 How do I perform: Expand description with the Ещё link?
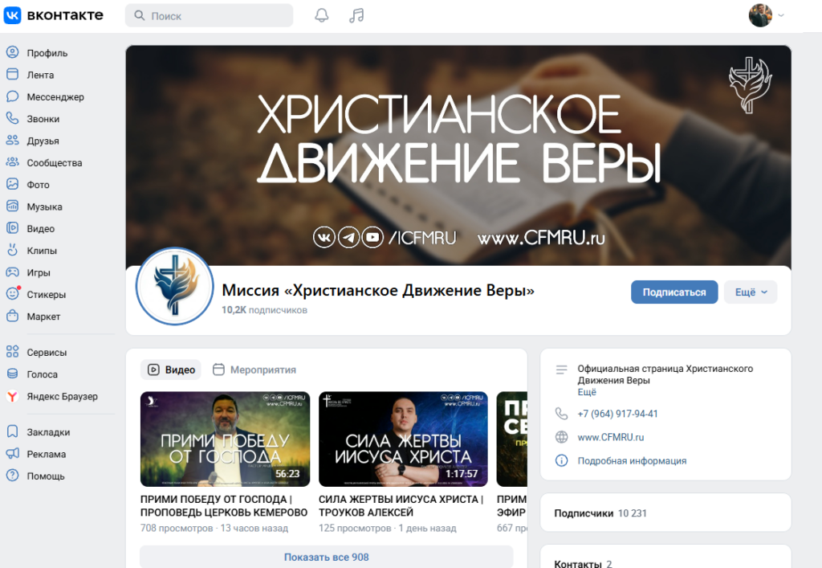(587, 392)
